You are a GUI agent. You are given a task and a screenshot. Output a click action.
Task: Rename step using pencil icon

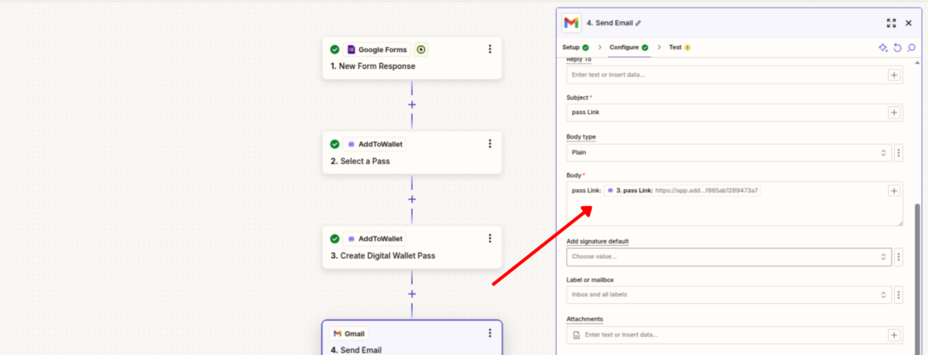pyautogui.click(x=638, y=23)
